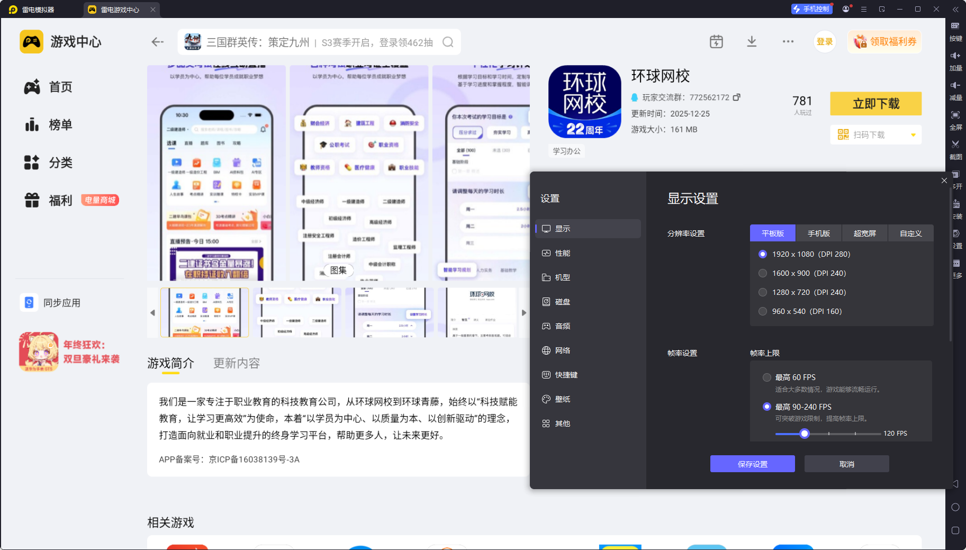Open the 榜单 rankings icon
The height and width of the screenshot is (550, 966).
click(x=32, y=125)
